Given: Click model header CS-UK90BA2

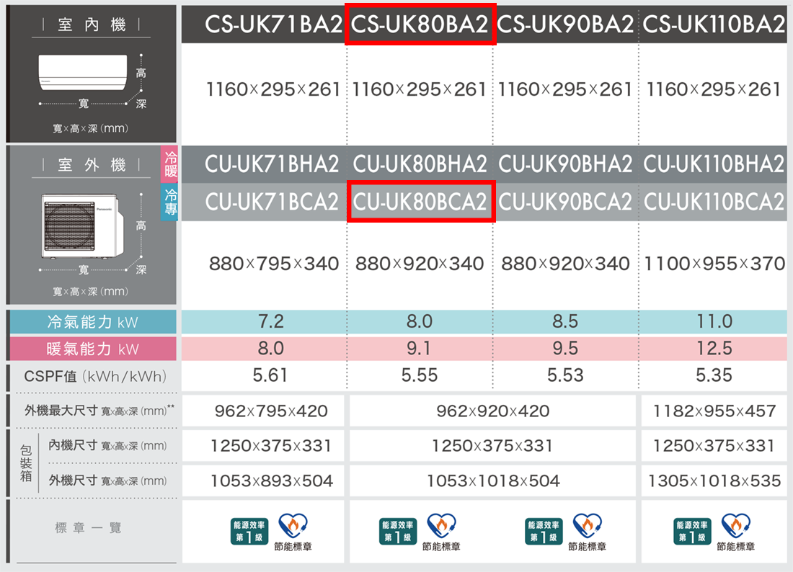Looking at the screenshot, I should click(565, 24).
